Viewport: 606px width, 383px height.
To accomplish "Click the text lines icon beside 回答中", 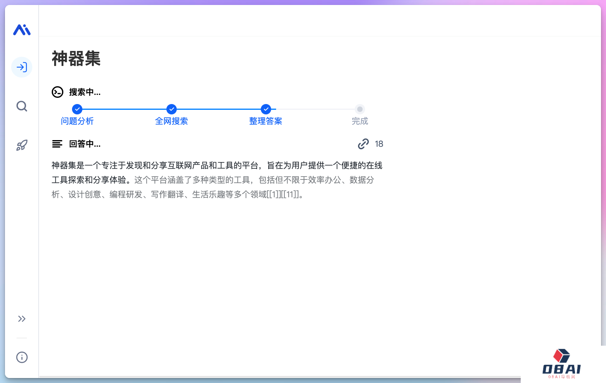I will click(x=57, y=144).
